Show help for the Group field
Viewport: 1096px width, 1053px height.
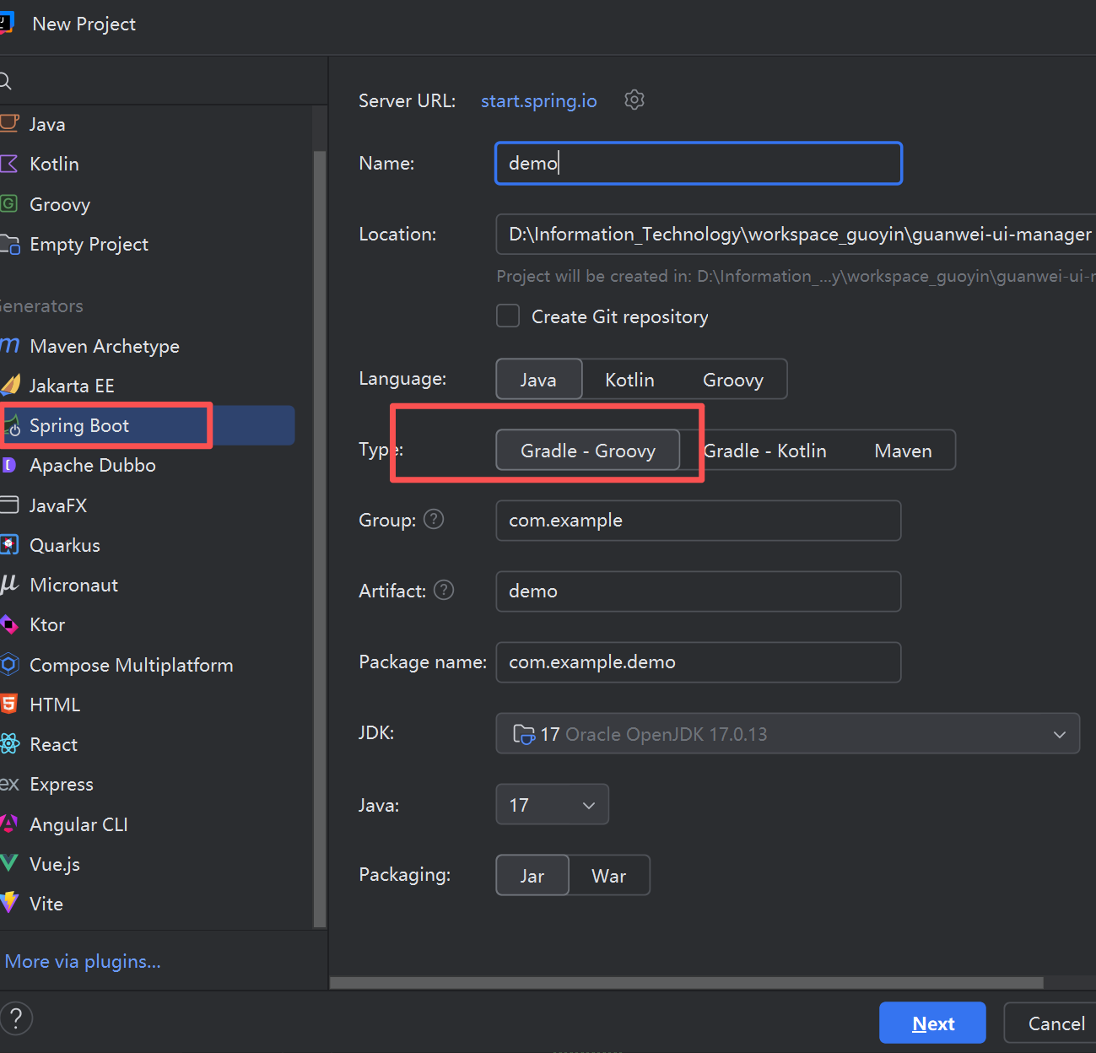[x=434, y=519]
